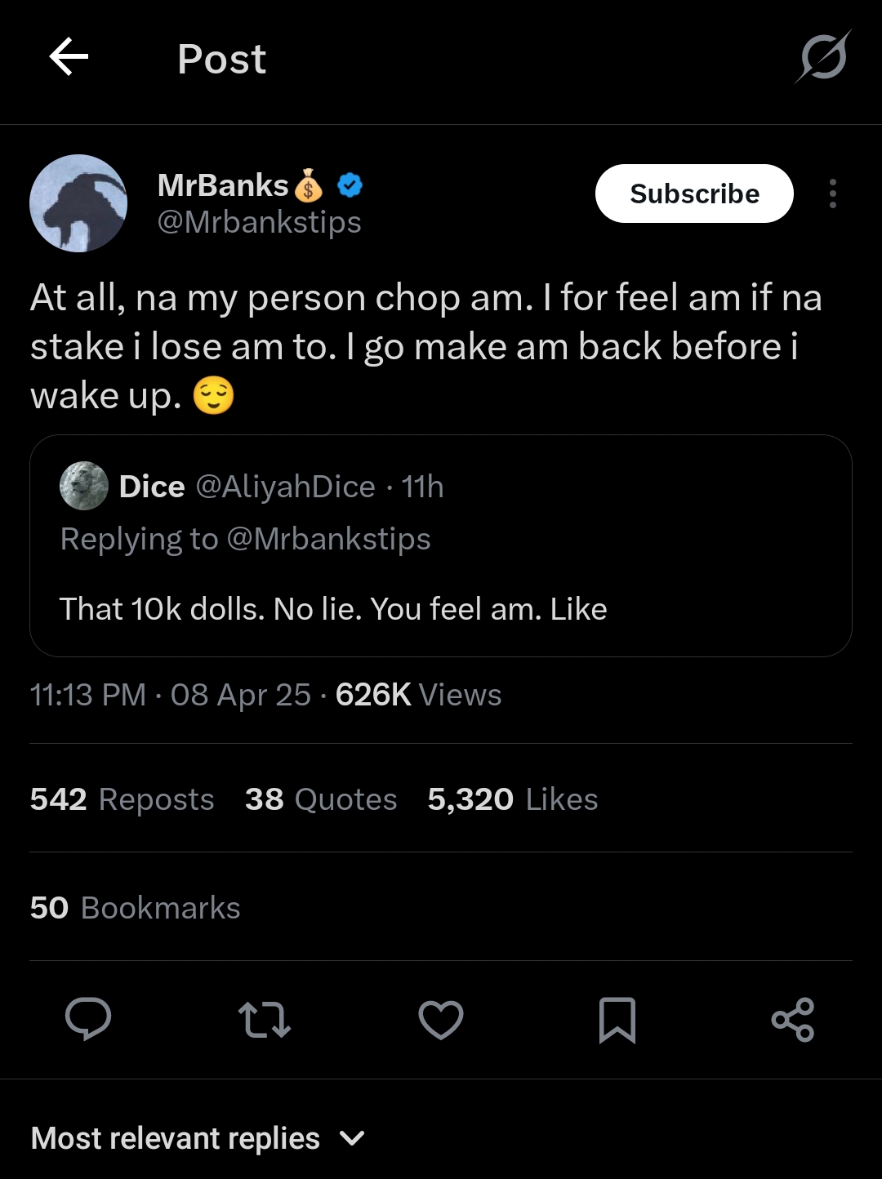The height and width of the screenshot is (1179, 882).
Task: Click the Subscribe button
Action: click(x=694, y=194)
